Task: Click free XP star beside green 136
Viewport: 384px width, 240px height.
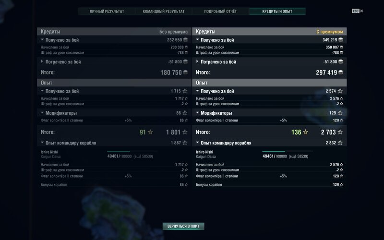Action: (x=305, y=132)
